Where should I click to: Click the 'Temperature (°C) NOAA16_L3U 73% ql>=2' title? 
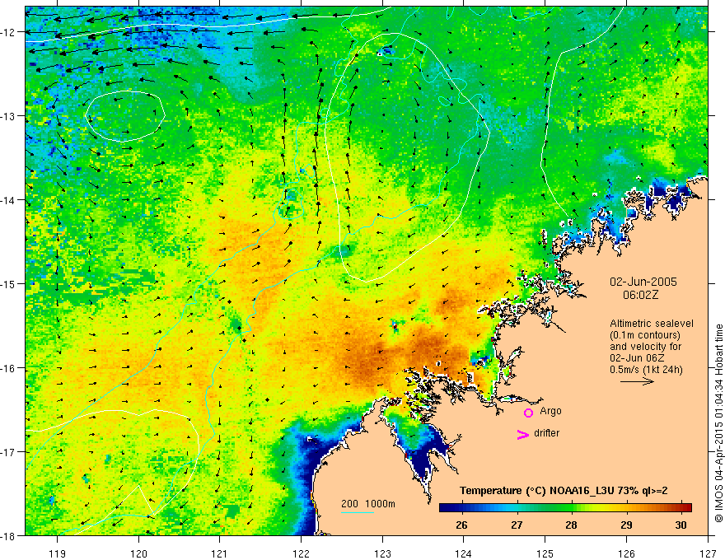tap(564, 491)
